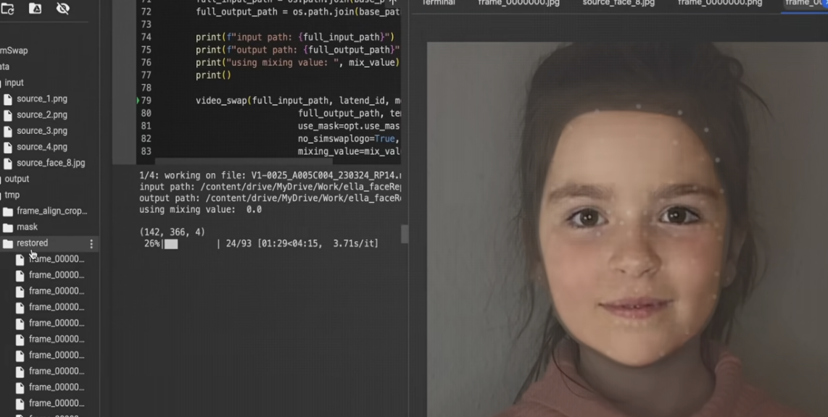Click the restored folder icon

point(8,244)
